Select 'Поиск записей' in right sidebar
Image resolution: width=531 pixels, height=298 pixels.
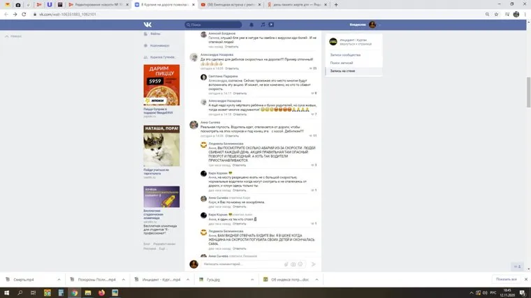pyautogui.click(x=342, y=62)
